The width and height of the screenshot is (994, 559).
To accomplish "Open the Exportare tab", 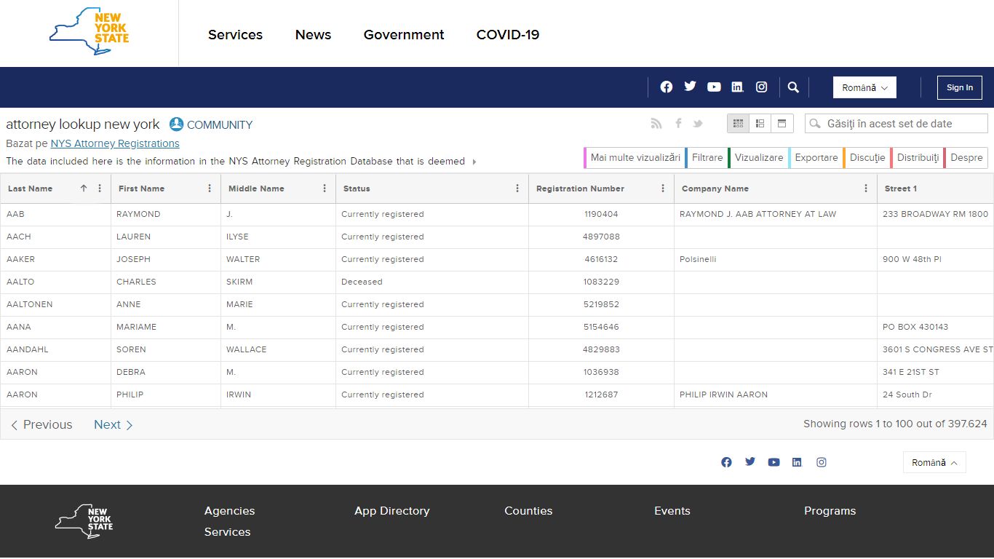I will (816, 157).
